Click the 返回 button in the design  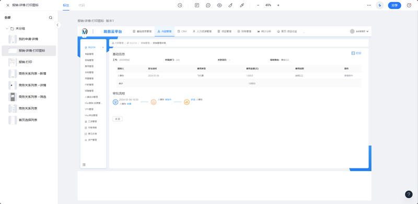pos(118,119)
